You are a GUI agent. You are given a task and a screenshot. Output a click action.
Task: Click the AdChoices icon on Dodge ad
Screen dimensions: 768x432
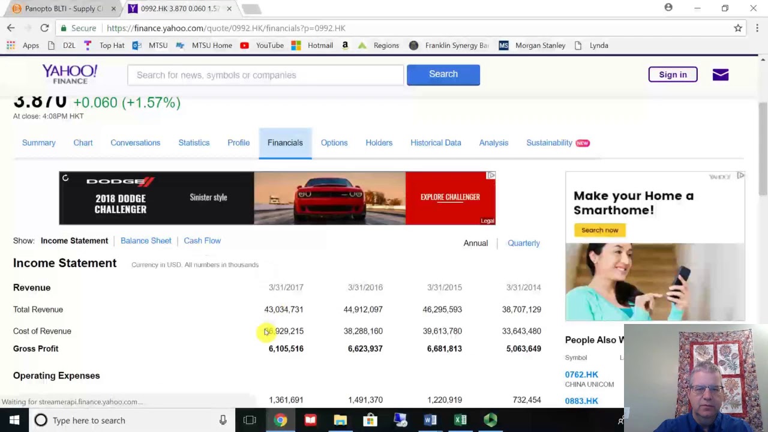(491, 175)
